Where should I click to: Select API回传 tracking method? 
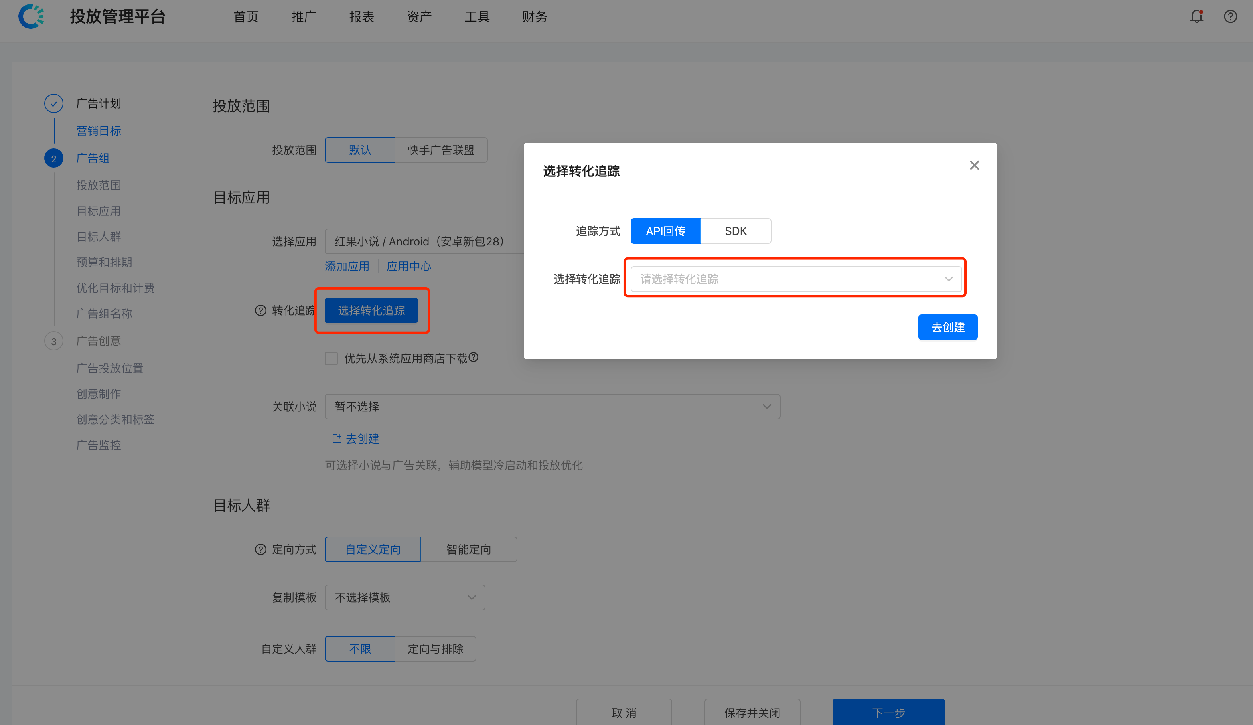click(665, 231)
